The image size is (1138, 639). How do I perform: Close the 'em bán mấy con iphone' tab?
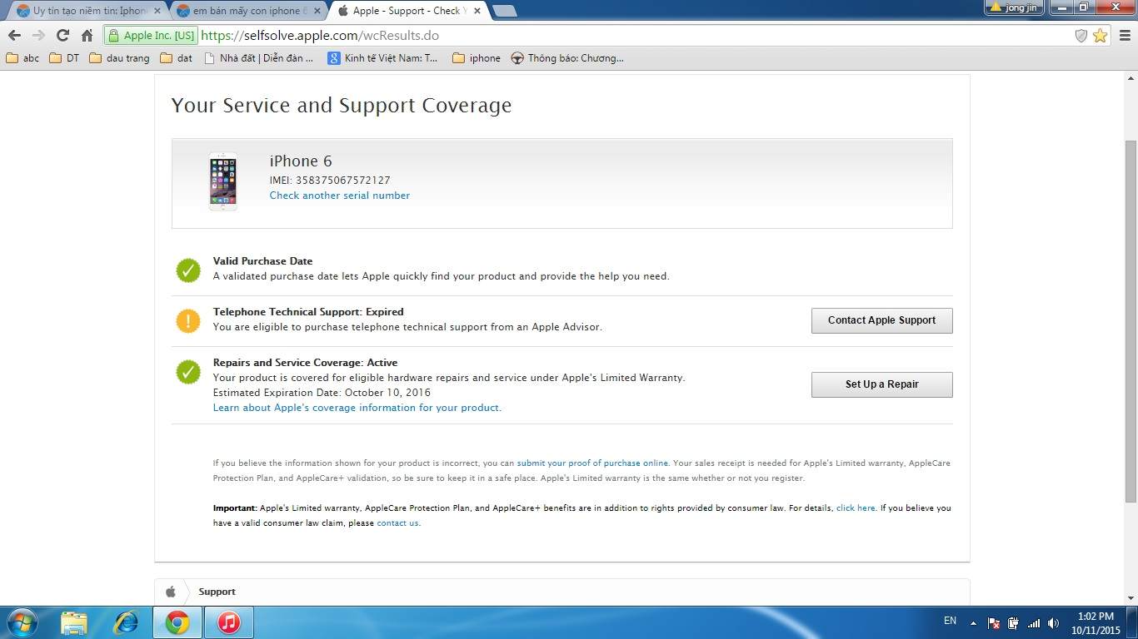click(x=317, y=11)
